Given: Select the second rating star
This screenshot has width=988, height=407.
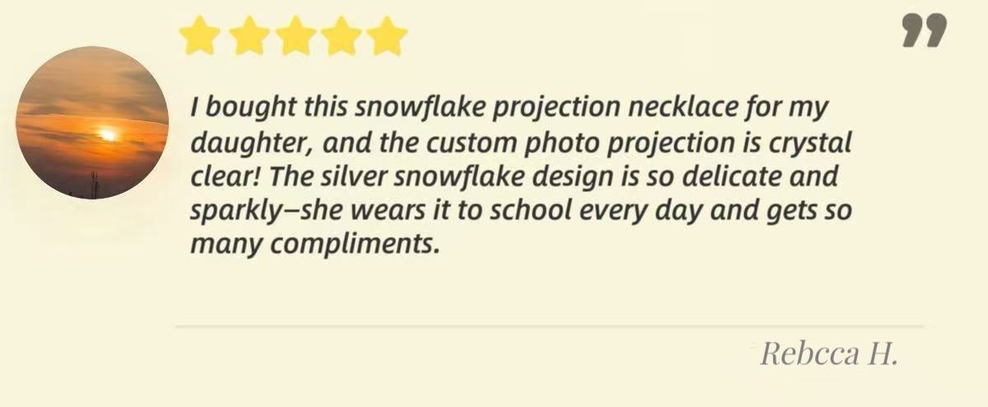Looking at the screenshot, I should pyautogui.click(x=247, y=36).
